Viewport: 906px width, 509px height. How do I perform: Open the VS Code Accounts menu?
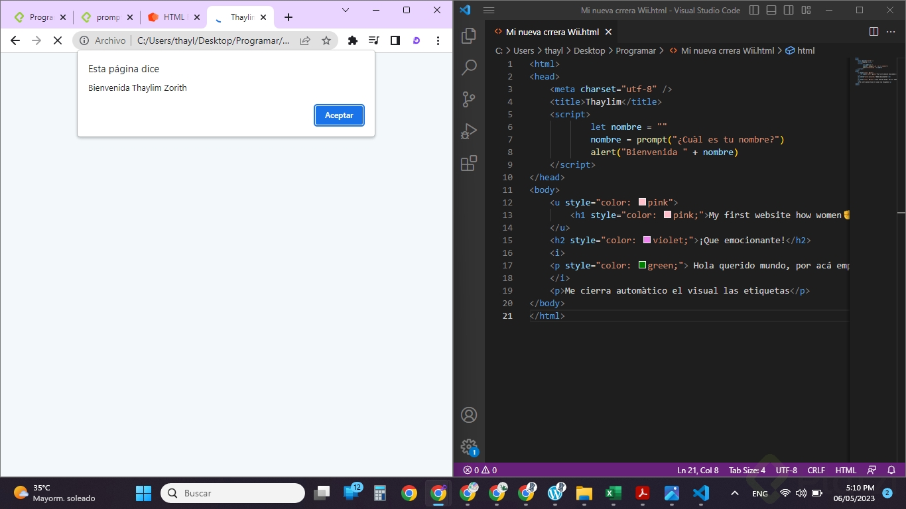(x=469, y=416)
